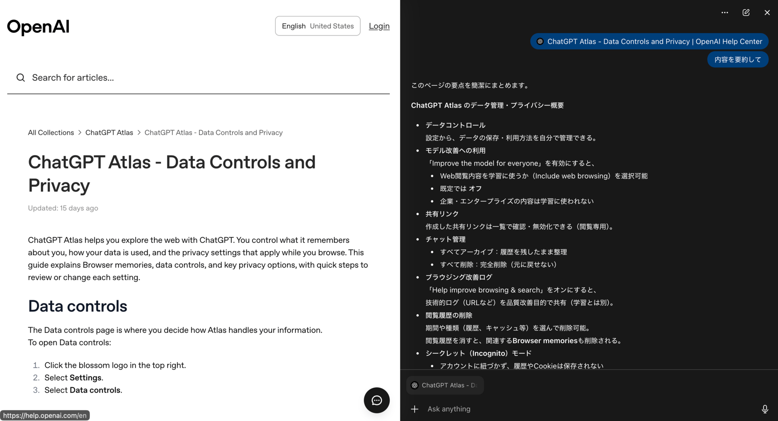Image resolution: width=778 pixels, height=421 pixels.
Task: Click the 'Select Settings.' step text
Action: tap(74, 378)
